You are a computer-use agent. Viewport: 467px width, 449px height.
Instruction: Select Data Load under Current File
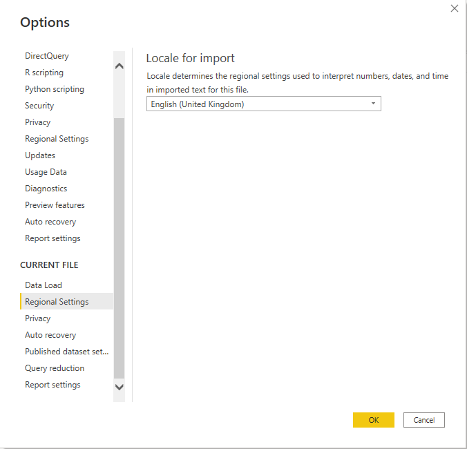(x=44, y=285)
